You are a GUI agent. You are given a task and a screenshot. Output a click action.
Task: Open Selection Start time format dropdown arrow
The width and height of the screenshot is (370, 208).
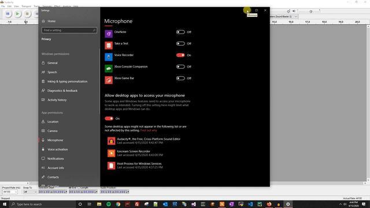[66, 192]
